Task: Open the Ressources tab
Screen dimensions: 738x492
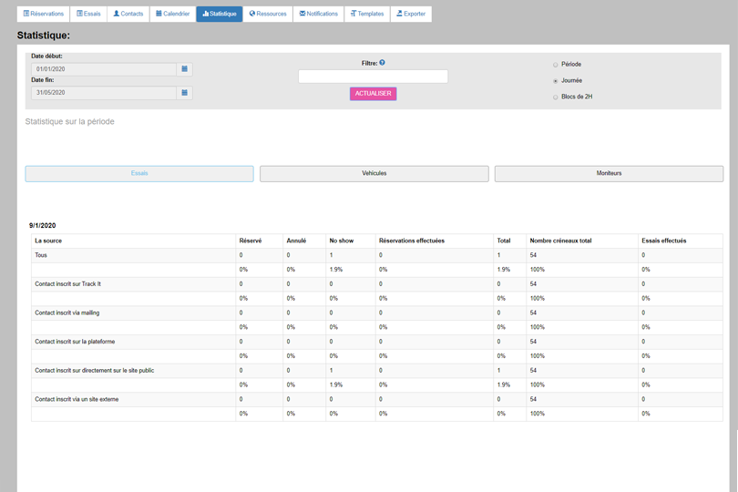Action: 268,15
